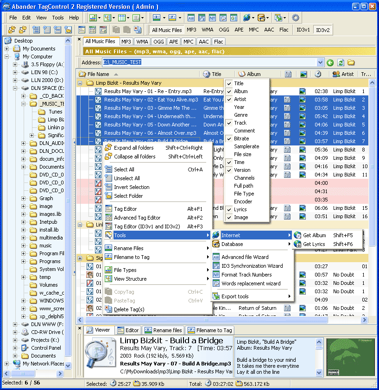Click the yellow folder icon beside address bar

pyautogui.click(x=351, y=63)
